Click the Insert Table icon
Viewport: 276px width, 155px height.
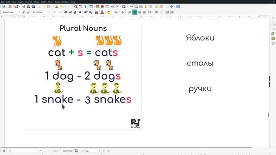click(91, 6)
